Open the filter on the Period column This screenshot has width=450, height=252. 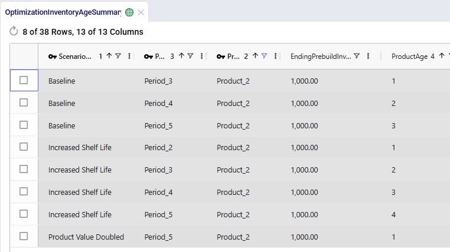point(190,56)
